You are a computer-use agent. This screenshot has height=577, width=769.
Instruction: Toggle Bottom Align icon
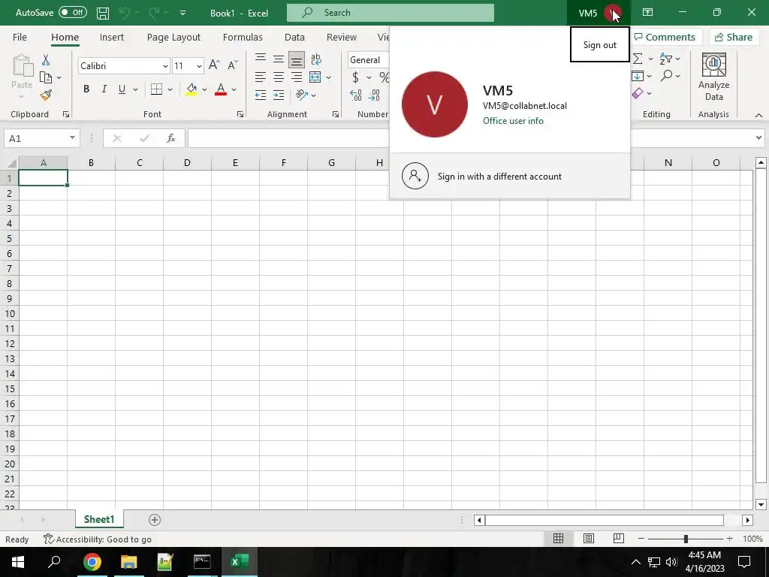296,59
